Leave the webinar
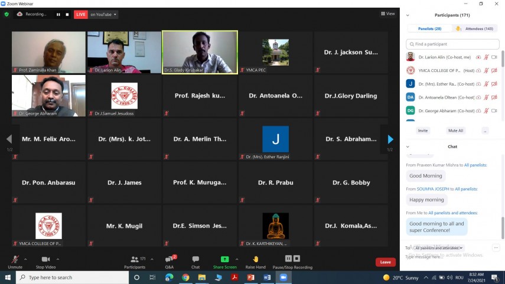This screenshot has height=284, width=505. point(386,262)
